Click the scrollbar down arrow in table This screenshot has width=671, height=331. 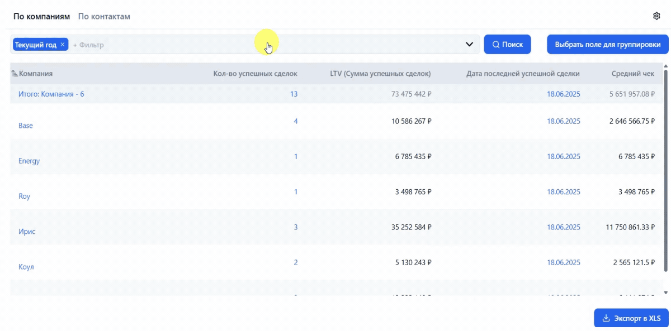[x=665, y=292]
